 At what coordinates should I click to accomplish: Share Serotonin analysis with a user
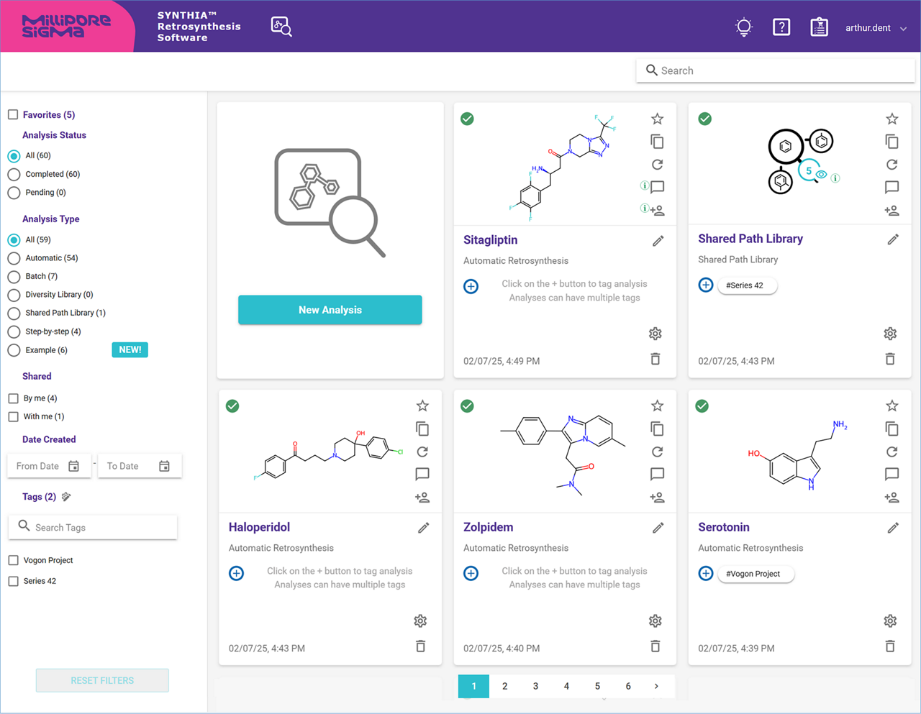tap(891, 497)
